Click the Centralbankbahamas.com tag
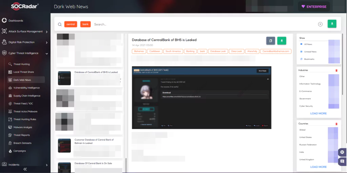 click(x=276, y=51)
